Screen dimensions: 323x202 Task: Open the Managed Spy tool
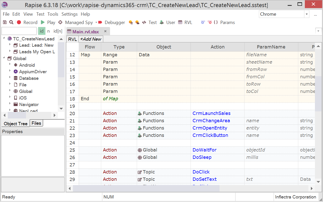point(76,22)
